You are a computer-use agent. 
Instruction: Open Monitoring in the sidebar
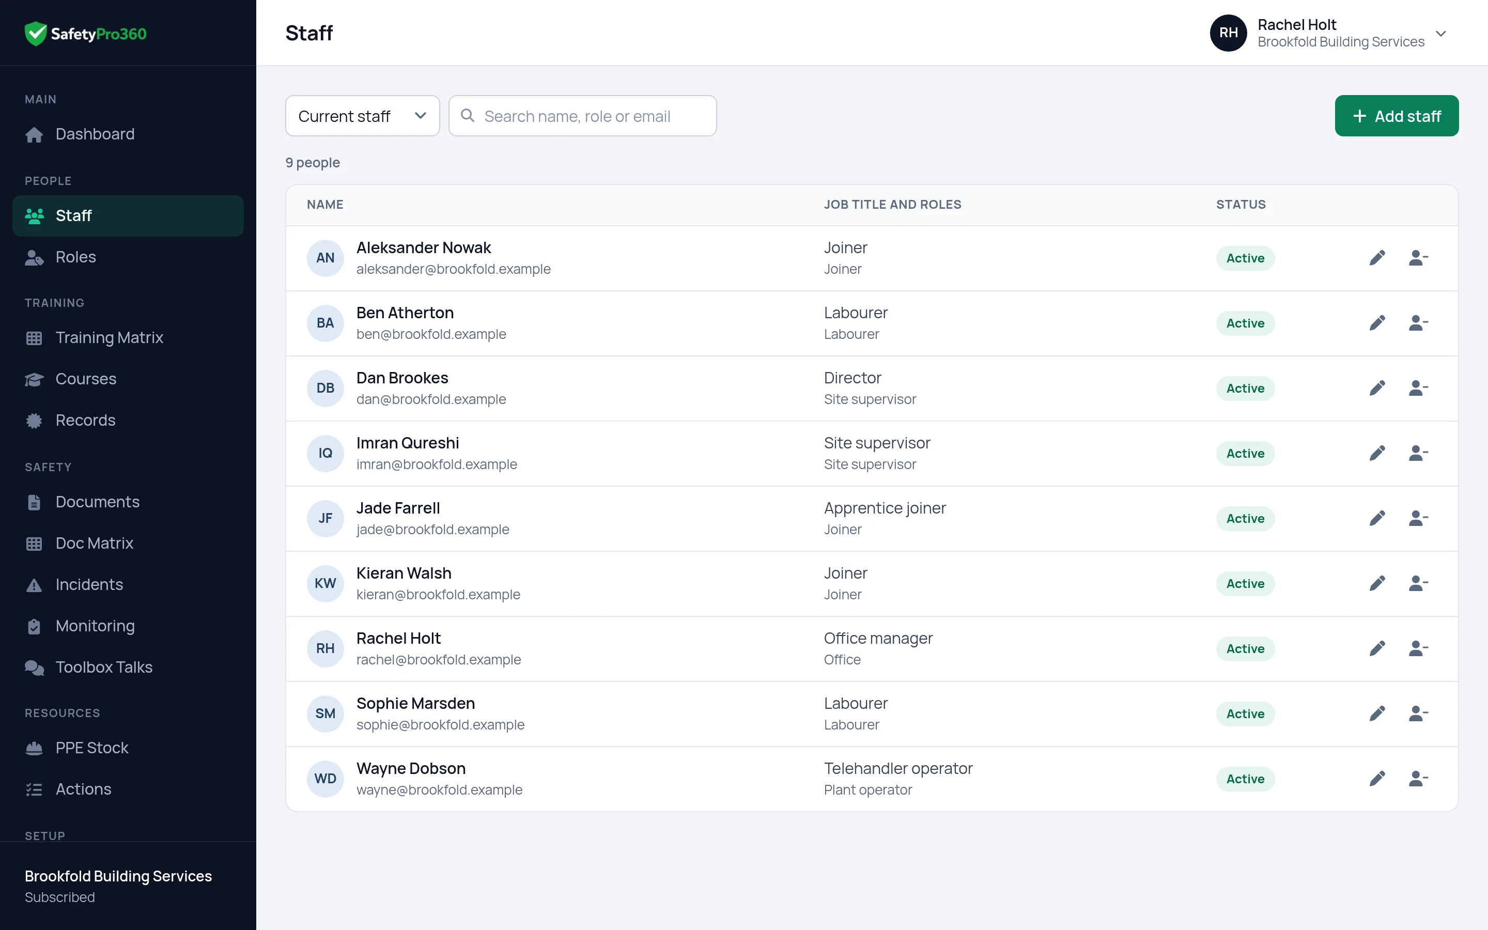[128, 626]
